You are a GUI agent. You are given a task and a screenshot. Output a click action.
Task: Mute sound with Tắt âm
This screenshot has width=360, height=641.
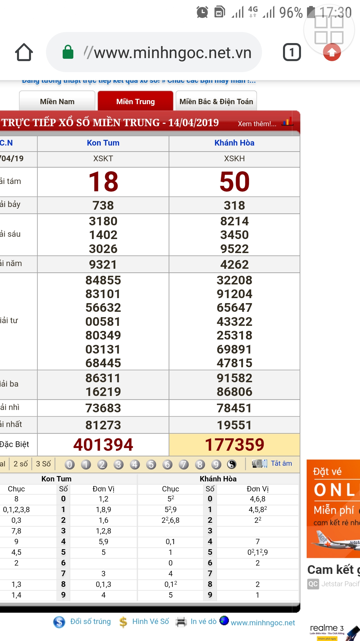[281, 463]
